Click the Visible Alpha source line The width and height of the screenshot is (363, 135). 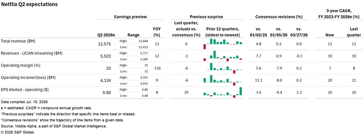pyautogui.click(x=54, y=126)
